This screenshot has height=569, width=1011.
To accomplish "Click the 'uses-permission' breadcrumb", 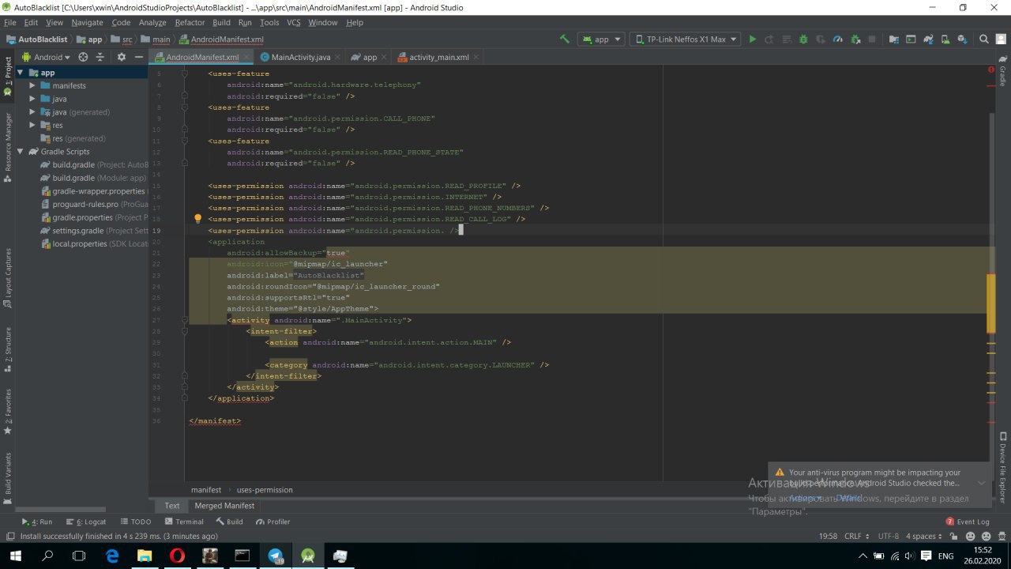I will (x=265, y=490).
